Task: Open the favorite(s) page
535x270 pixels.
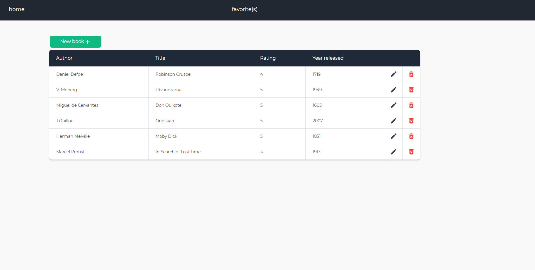Action: click(245, 9)
